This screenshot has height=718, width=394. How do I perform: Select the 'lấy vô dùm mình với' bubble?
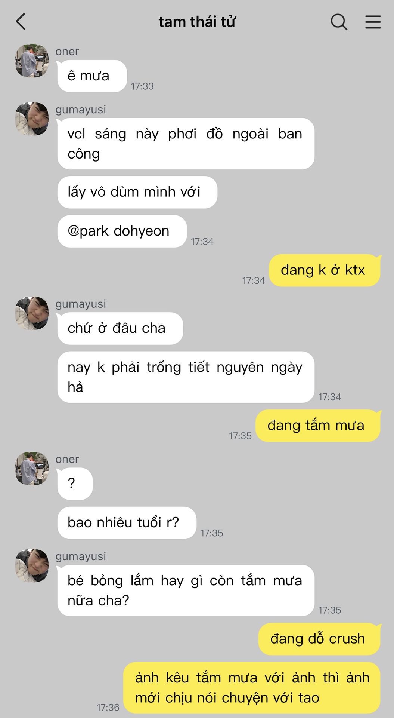(x=137, y=192)
